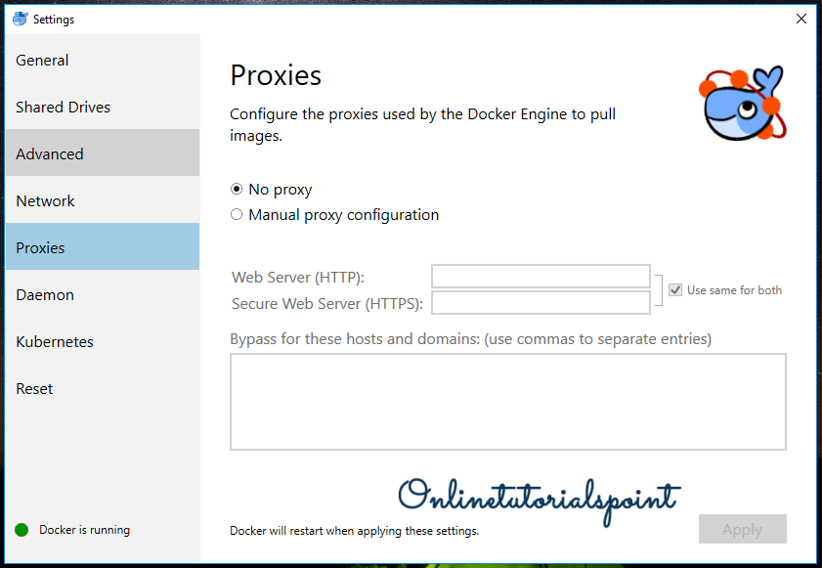Viewport: 822px width, 568px height.
Task: Select the No proxy radio button
Action: [x=237, y=190]
